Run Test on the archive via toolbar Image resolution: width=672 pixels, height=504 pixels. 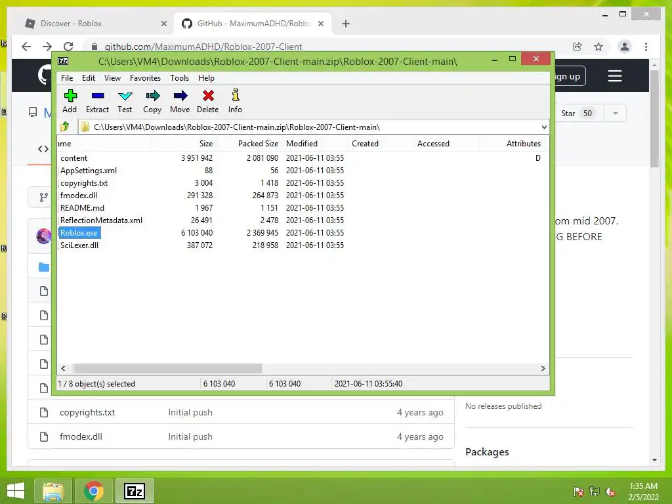click(x=125, y=101)
